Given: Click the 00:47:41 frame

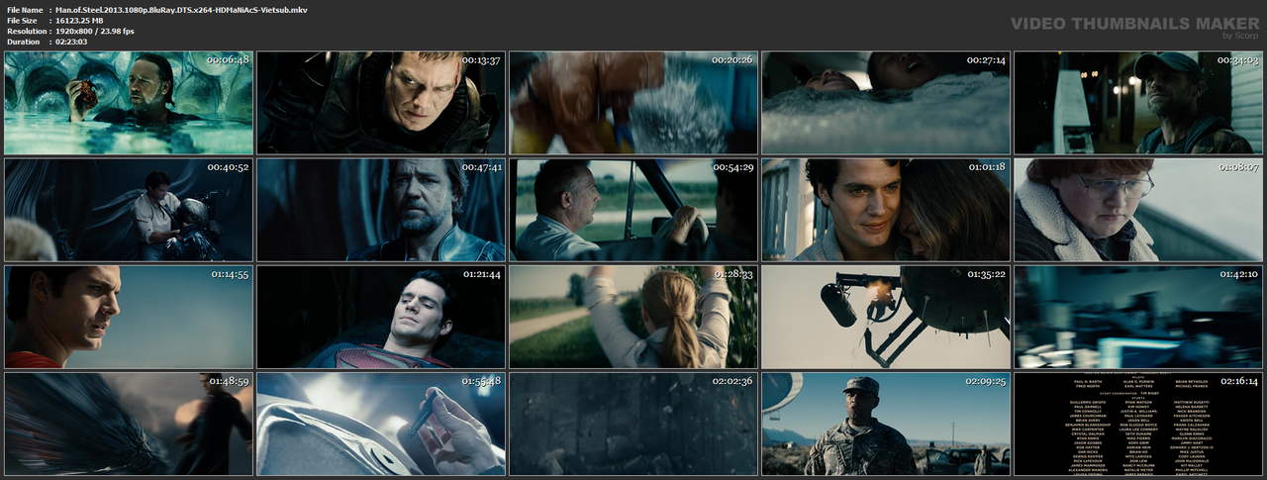Looking at the screenshot, I should [380, 210].
